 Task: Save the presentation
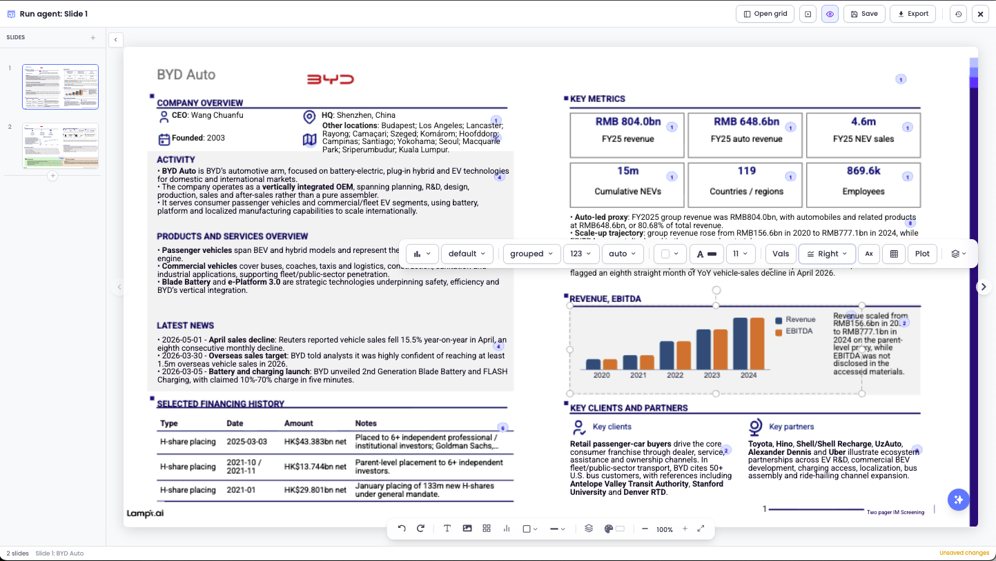pos(864,14)
